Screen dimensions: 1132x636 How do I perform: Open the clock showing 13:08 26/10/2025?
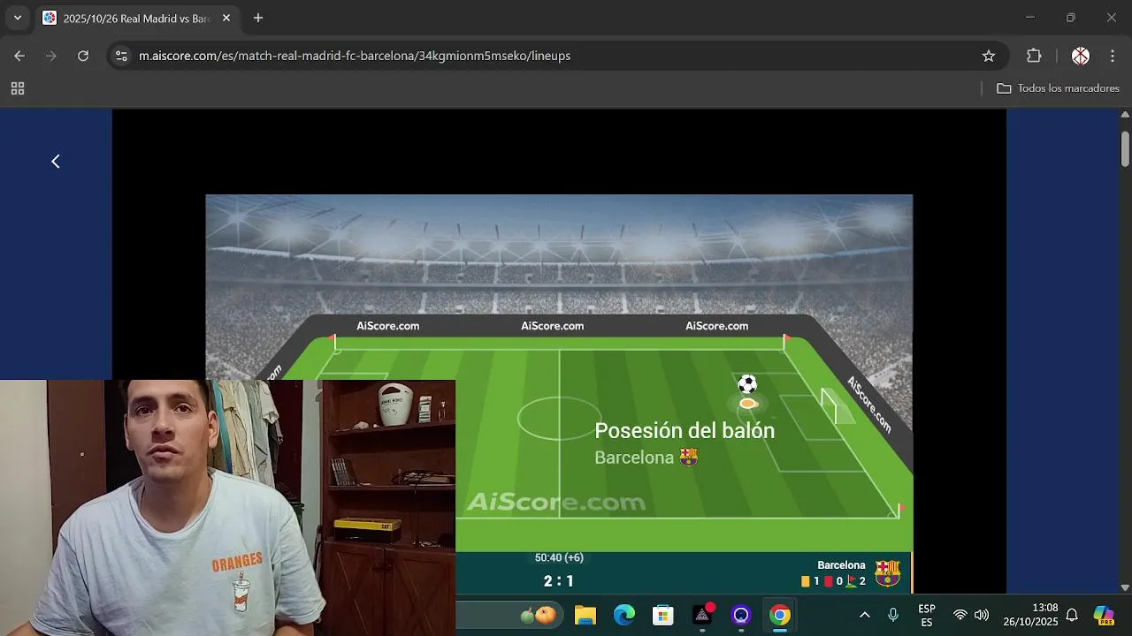(x=1031, y=616)
